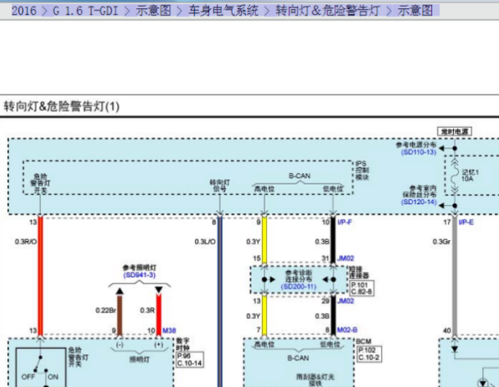Click the P.101 C.82-8 location box

(x=361, y=289)
